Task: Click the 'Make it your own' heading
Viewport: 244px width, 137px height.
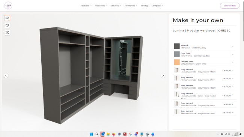Action: (198, 20)
